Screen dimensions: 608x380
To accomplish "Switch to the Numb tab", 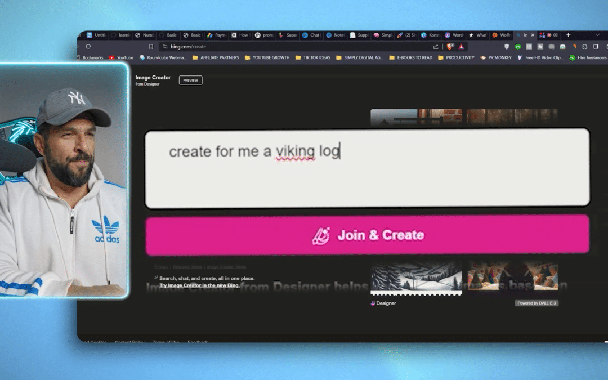I will (144, 35).
